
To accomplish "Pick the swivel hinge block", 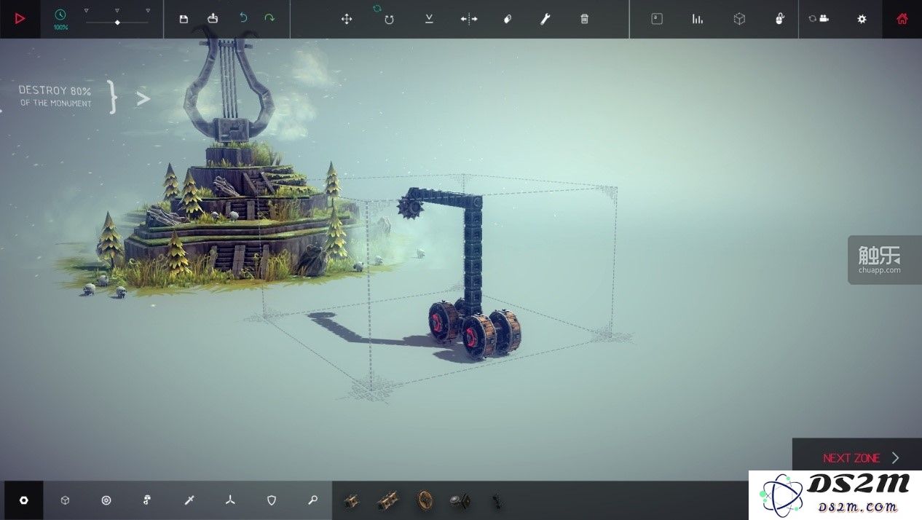I will coord(460,500).
